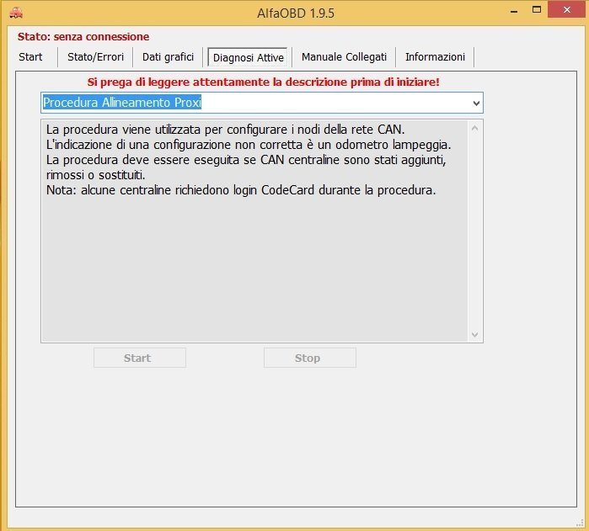
Task: Click the Start button below the description
Action: [x=140, y=358]
